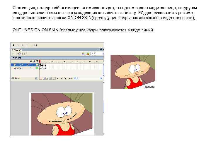The image size is (211, 158).
Task: Click the timeline horizontal scroll left arrow
Action: (x=75, y=78)
